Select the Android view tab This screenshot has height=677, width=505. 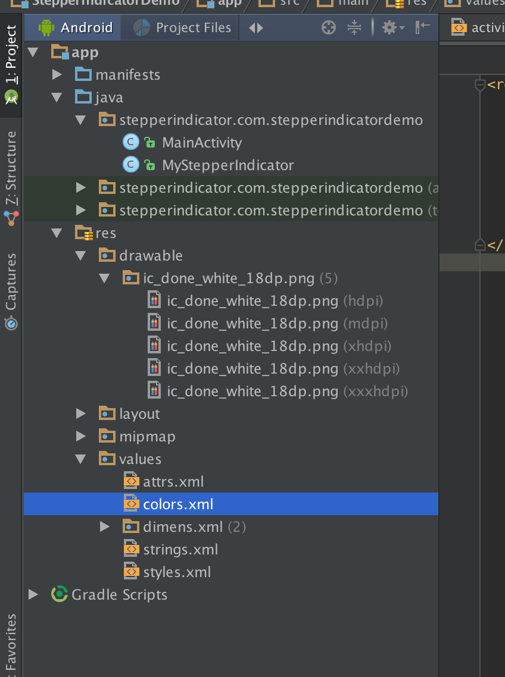click(x=76, y=27)
